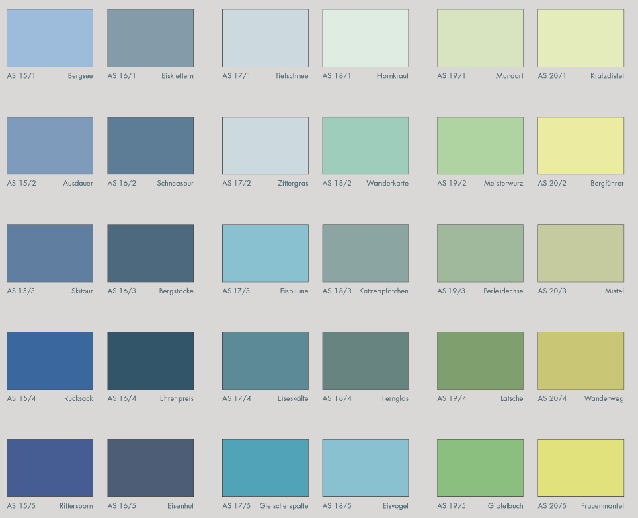Viewport: 638px width, 518px height.
Task: Click the 'Mundart' color name label
Action: point(510,76)
